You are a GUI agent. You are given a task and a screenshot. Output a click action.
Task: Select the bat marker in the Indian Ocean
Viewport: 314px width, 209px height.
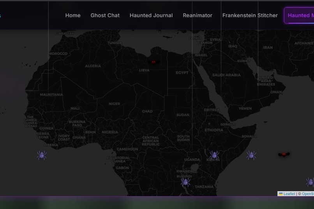(x=284, y=155)
